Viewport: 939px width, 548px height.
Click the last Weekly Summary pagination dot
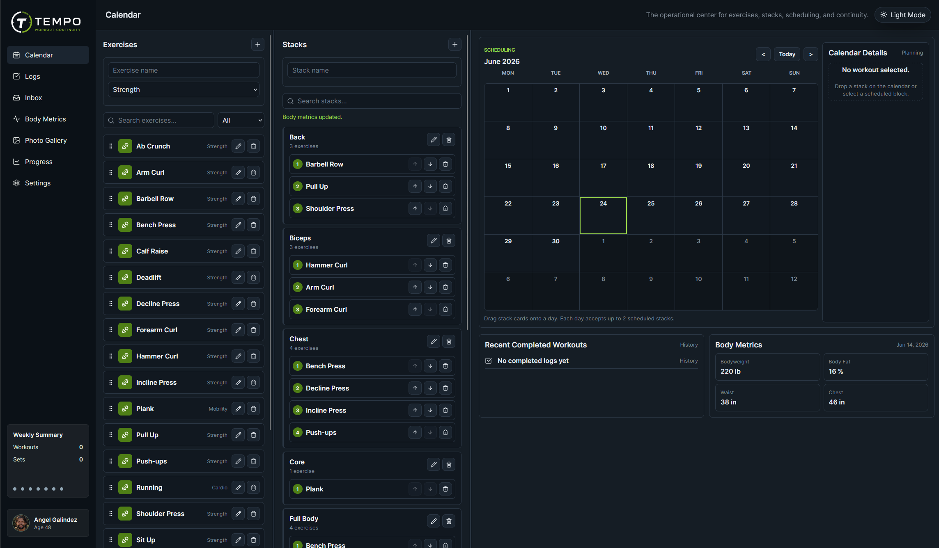[x=62, y=489]
